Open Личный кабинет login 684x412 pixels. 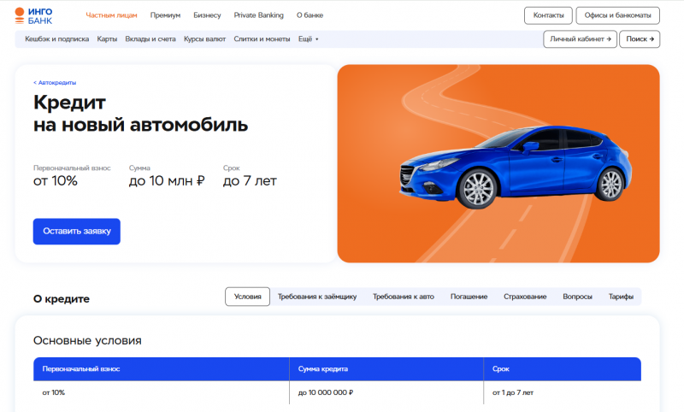point(580,39)
